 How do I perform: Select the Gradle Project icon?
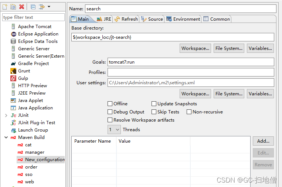[x=13, y=64]
